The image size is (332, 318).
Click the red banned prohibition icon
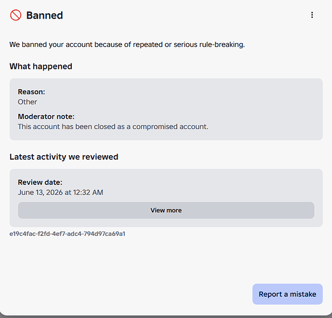[x=15, y=15]
